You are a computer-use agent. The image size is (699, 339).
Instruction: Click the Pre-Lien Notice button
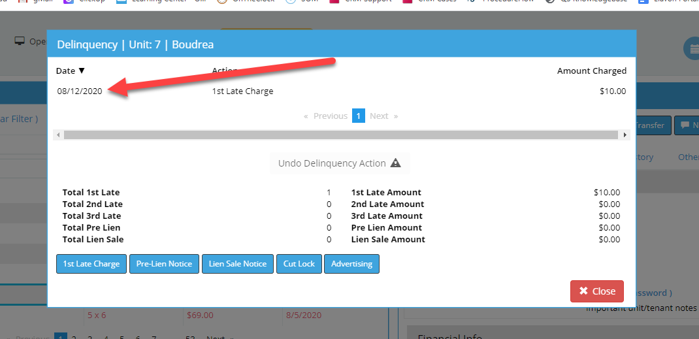pos(164,264)
